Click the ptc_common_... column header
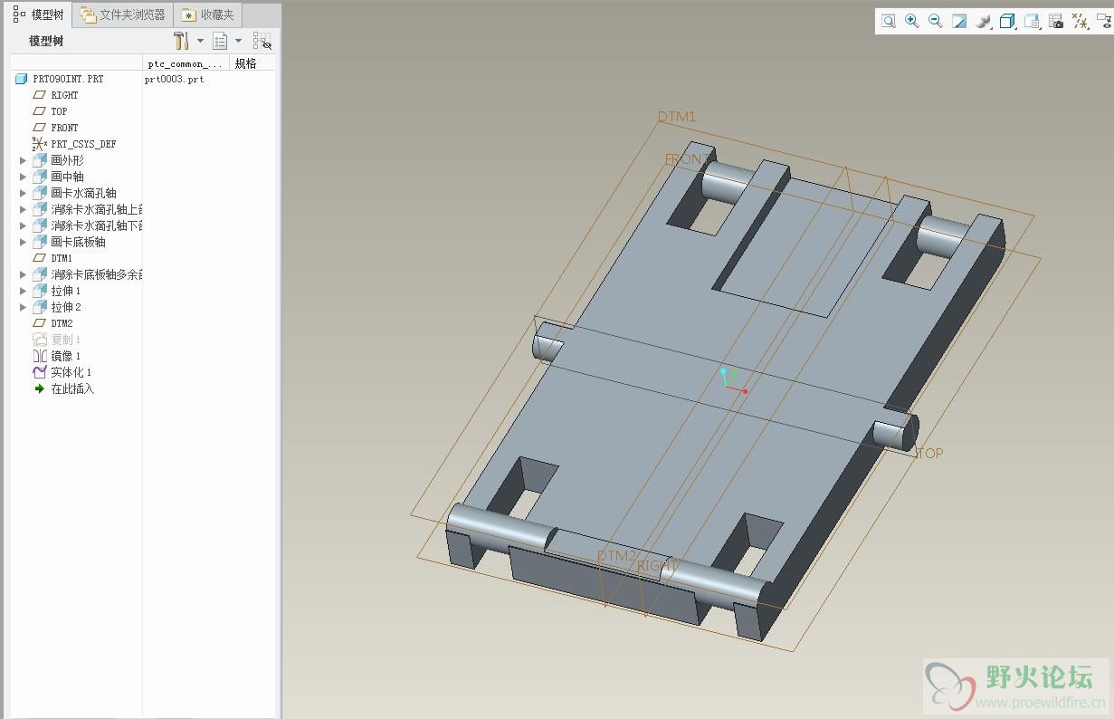This screenshot has height=719, width=1114. pos(184,63)
